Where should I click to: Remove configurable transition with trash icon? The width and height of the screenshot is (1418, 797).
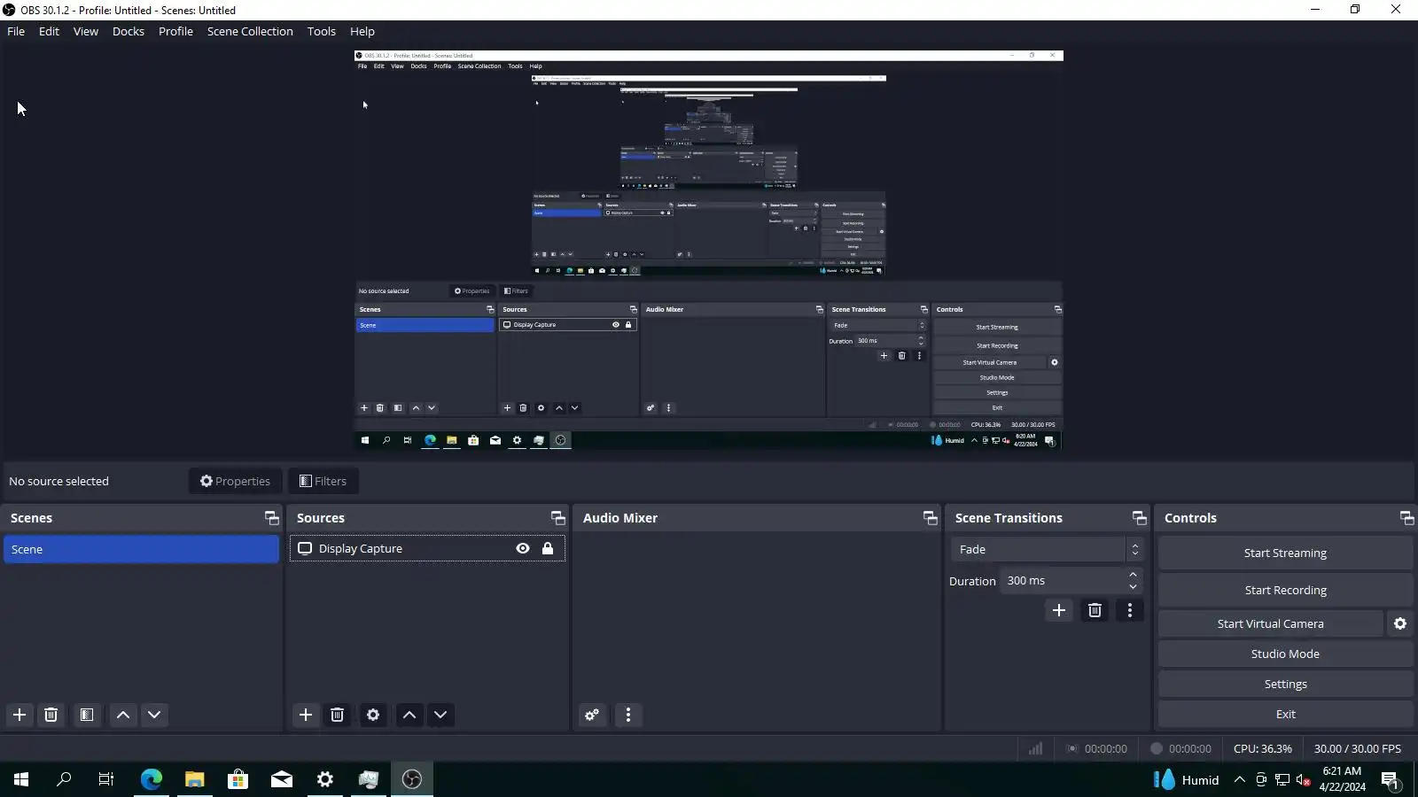pos(1095,610)
